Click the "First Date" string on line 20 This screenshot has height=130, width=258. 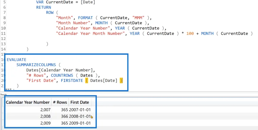tap(41, 80)
